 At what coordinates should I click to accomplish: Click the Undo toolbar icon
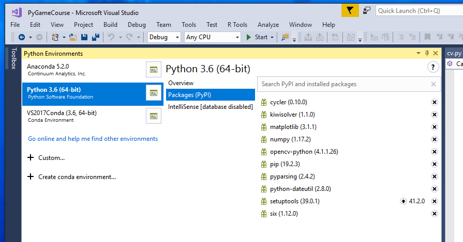point(111,37)
